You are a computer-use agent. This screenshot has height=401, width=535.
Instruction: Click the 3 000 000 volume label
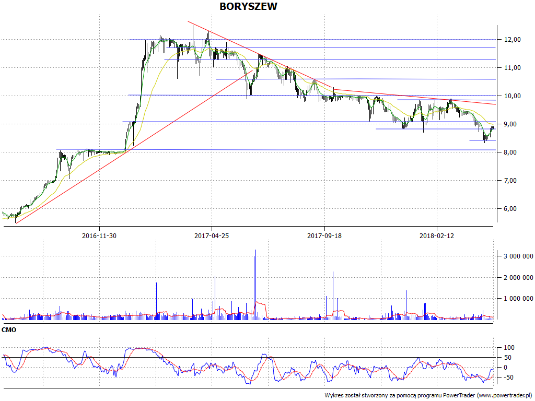[519, 256]
